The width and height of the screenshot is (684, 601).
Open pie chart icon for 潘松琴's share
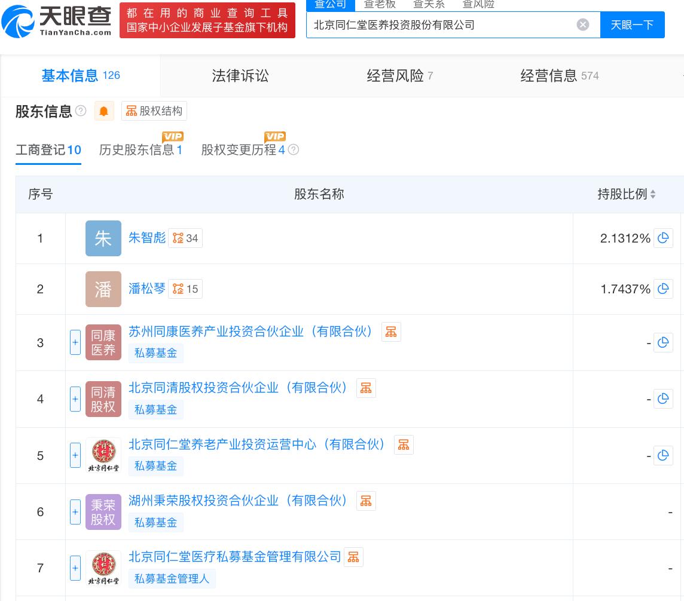coord(663,289)
